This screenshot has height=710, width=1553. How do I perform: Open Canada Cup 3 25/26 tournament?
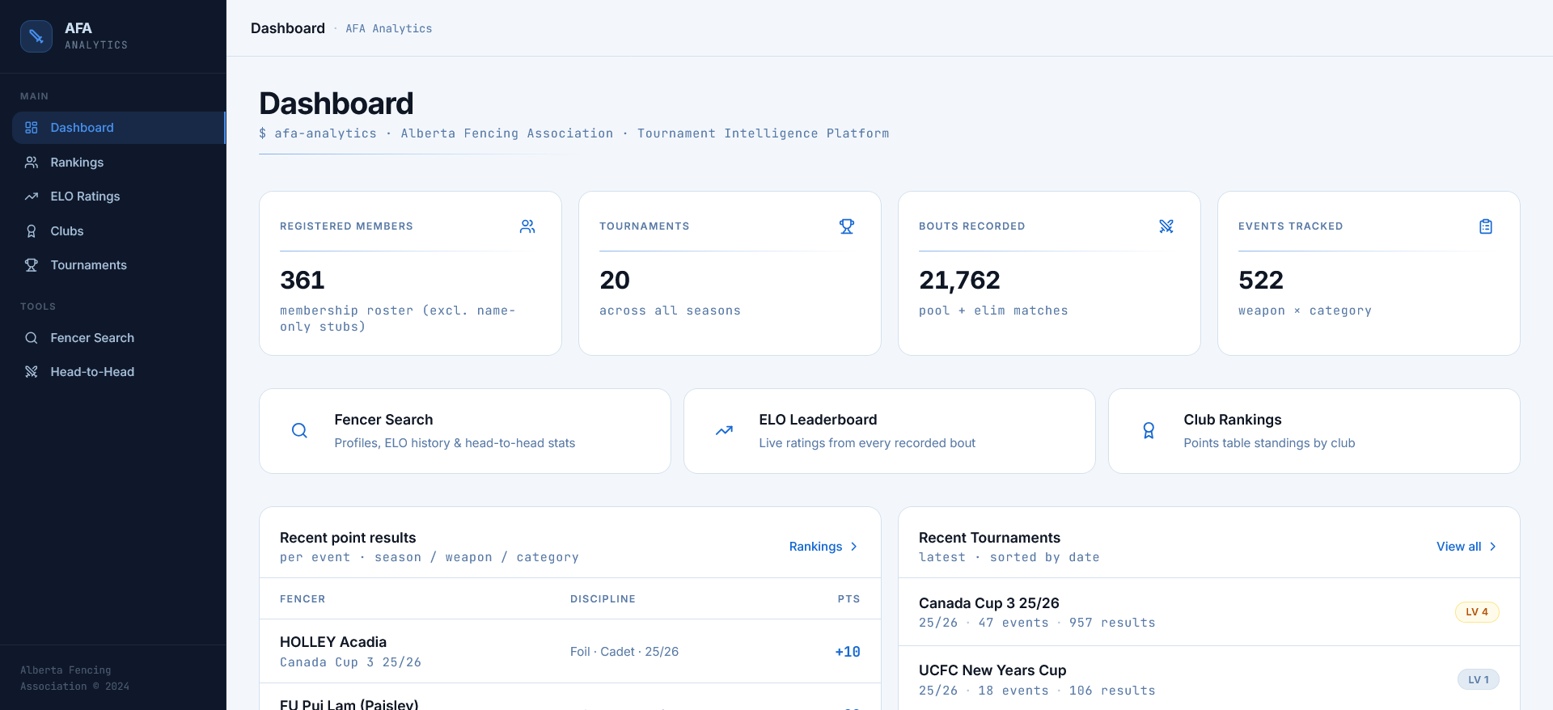1209,612
